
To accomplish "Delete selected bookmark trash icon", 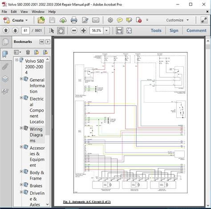I will point(28,52).
